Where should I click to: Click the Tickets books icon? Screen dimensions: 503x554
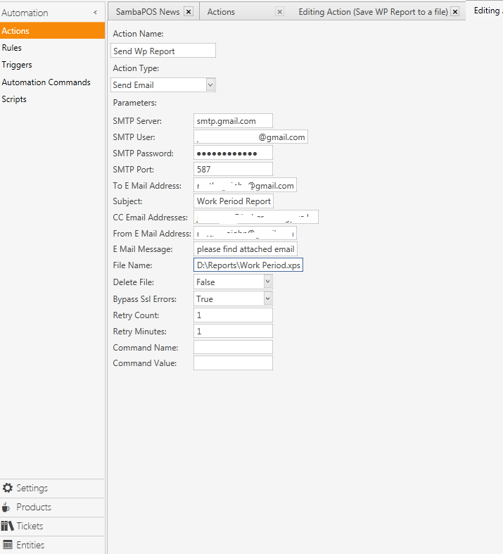click(8, 526)
